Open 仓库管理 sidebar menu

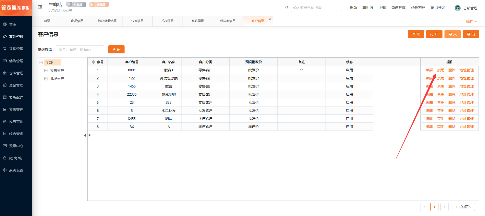(x=16, y=73)
